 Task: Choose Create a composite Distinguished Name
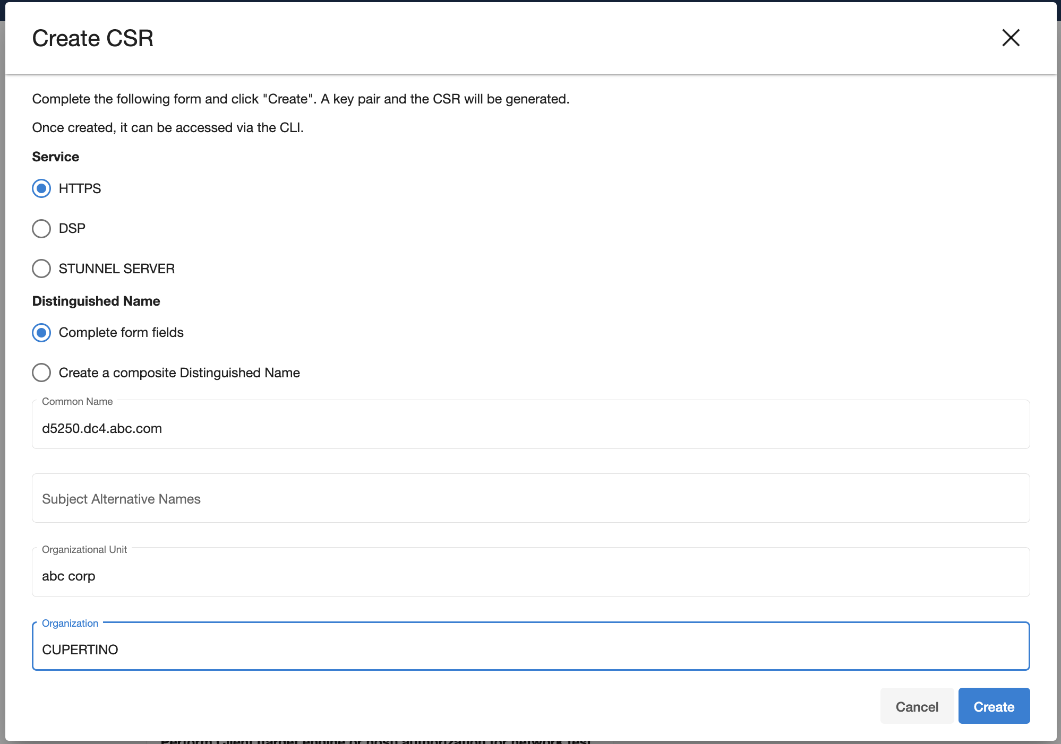tap(41, 373)
